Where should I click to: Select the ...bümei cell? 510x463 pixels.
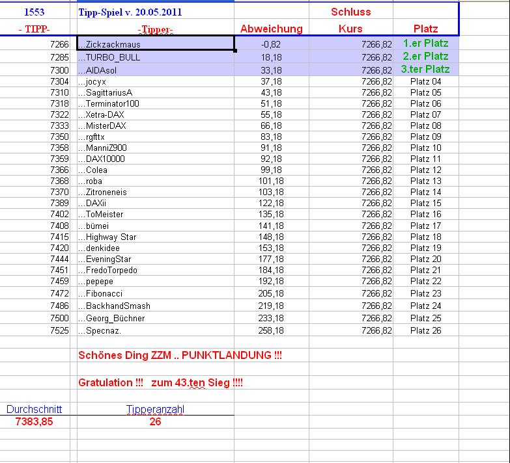pos(156,226)
